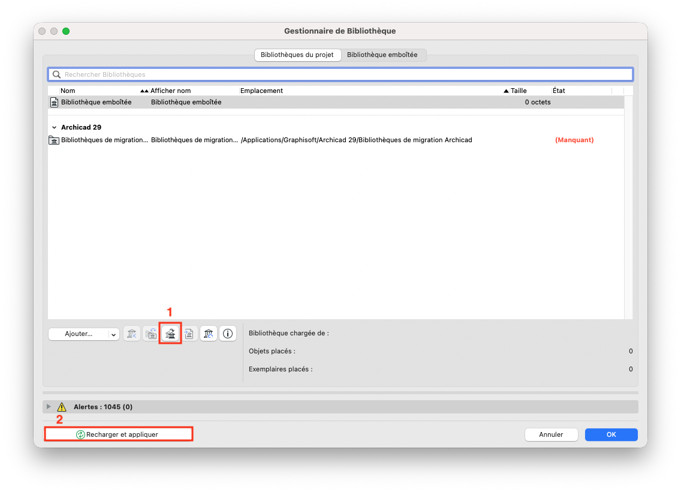Sort by the Taille column header
This screenshot has height=492, width=681.
pos(519,91)
